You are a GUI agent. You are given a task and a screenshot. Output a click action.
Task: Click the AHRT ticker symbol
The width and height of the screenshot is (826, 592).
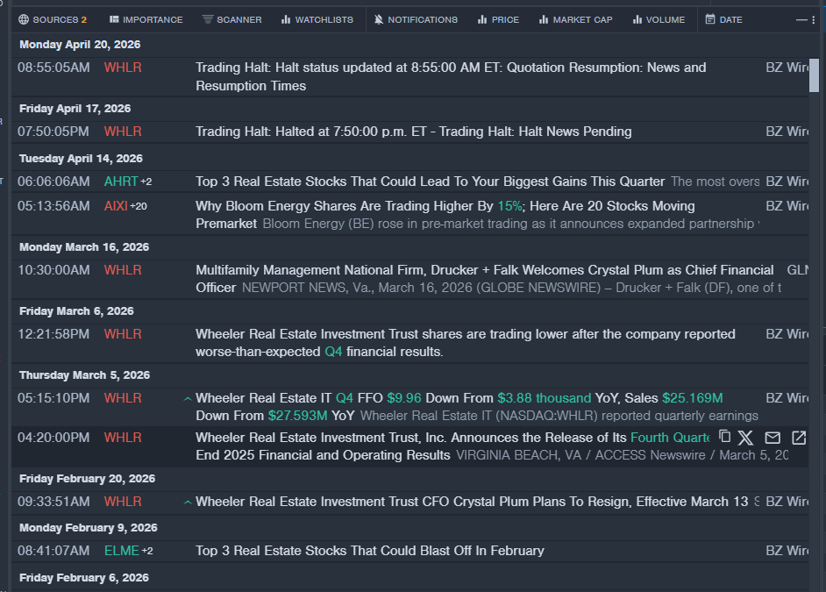tap(120, 182)
